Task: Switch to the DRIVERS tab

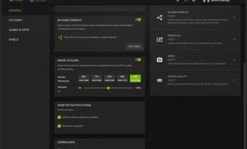Action: (39, 1)
